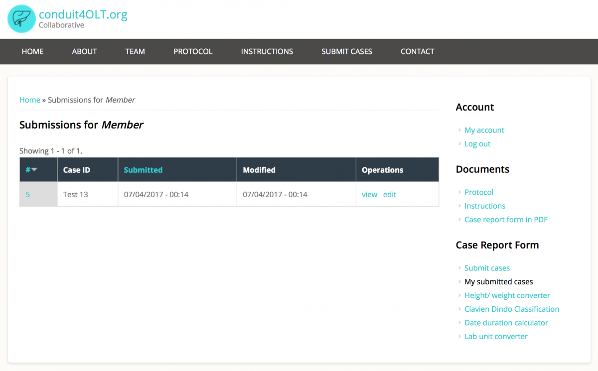Open the TEAM navigation item
The height and width of the screenshot is (371, 598).
tap(135, 51)
